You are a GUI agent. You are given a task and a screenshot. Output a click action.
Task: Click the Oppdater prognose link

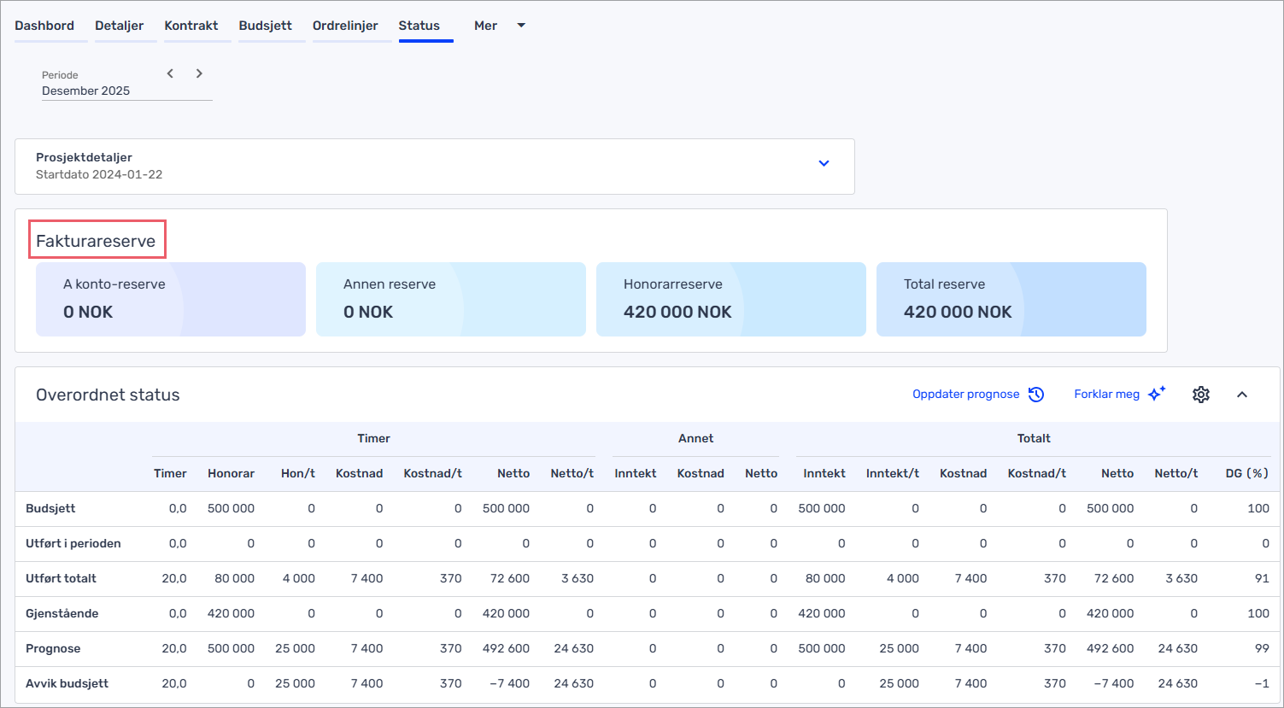(965, 395)
